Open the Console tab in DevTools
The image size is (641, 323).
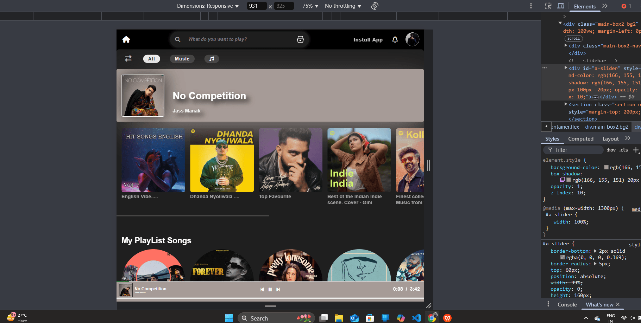(x=567, y=304)
